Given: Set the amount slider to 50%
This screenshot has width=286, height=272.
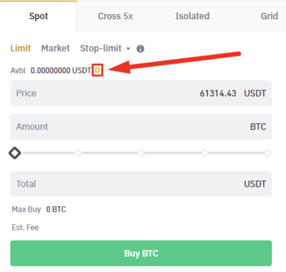Looking at the screenshot, I should coord(141,153).
